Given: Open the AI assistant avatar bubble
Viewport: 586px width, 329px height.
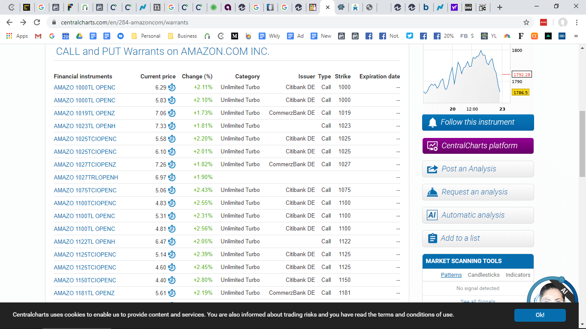Looking at the screenshot, I should tap(552, 290).
